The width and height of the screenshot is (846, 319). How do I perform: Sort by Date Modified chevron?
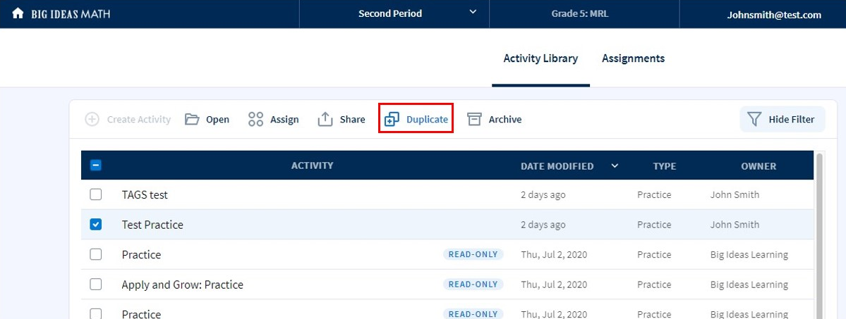coord(615,166)
